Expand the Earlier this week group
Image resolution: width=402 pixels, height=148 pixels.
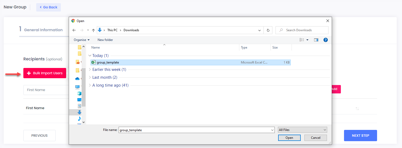(90, 70)
